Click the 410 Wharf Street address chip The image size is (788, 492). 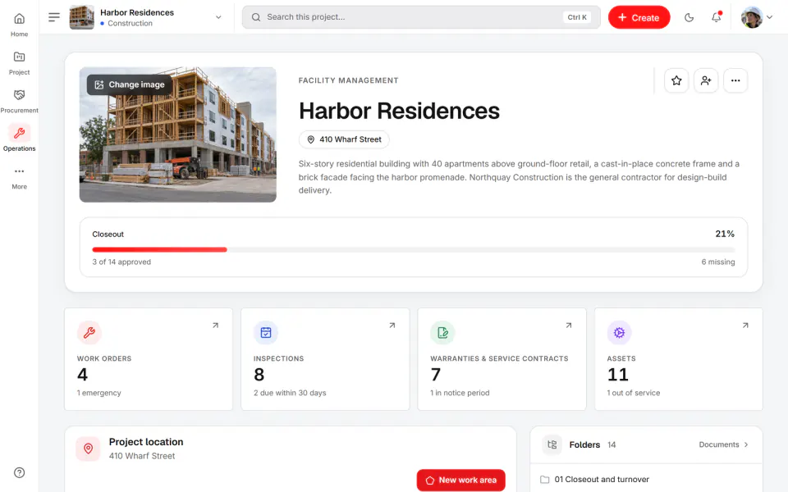click(344, 139)
